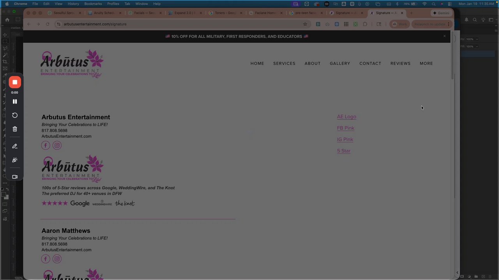Switch to the Expand 2.0 tab

(186, 13)
